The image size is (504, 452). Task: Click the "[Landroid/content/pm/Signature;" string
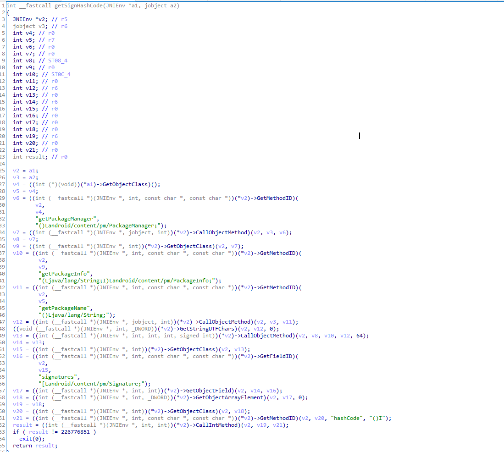click(x=94, y=384)
